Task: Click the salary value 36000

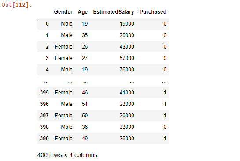Action: coord(127,139)
